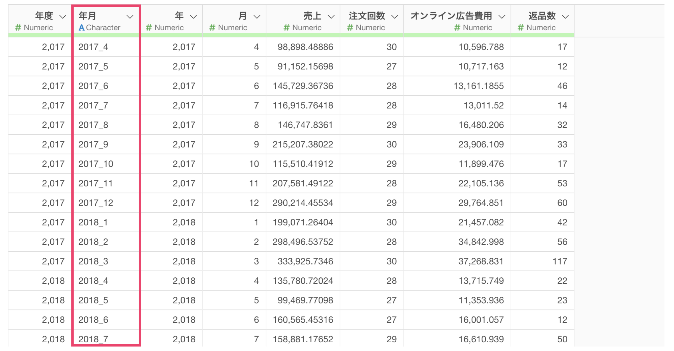The height and width of the screenshot is (351, 674).
Task: Open the 月 column menu chevron
Action: pyautogui.click(x=257, y=17)
